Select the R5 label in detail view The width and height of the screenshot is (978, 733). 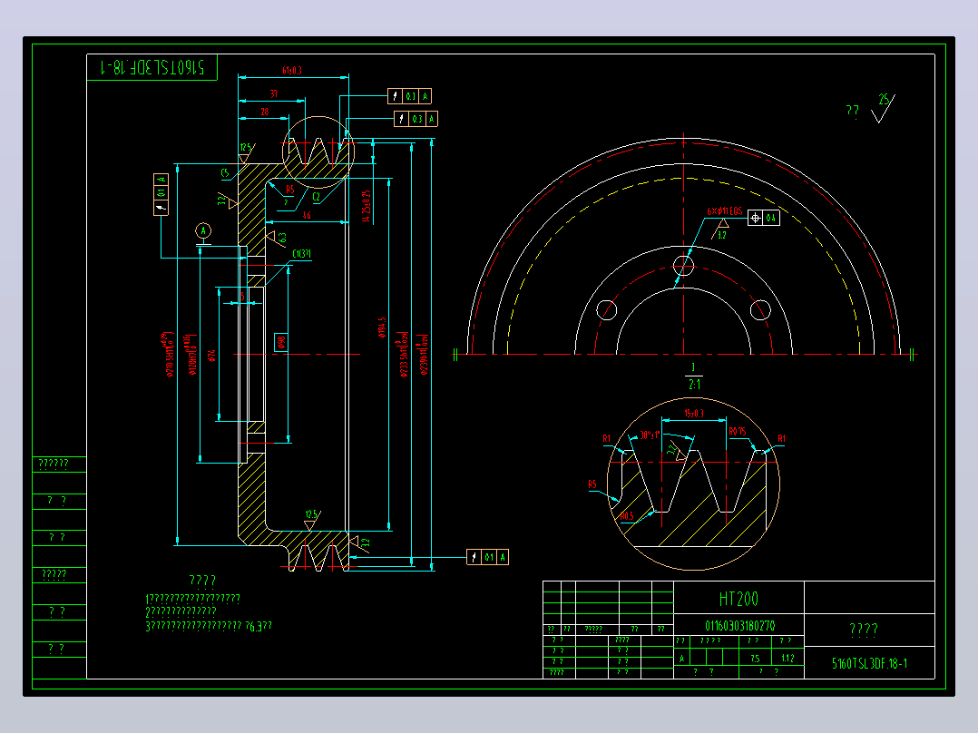592,484
